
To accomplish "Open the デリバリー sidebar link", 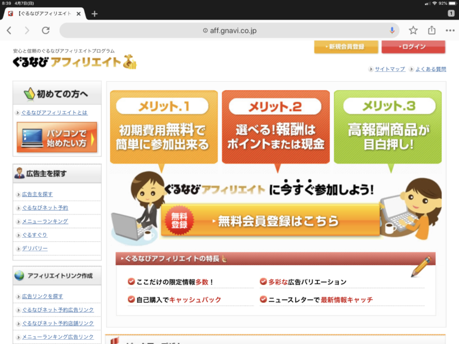I will pos(35,248).
